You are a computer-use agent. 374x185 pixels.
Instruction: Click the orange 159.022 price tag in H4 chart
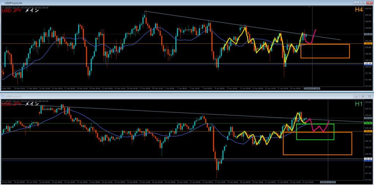point(368,44)
